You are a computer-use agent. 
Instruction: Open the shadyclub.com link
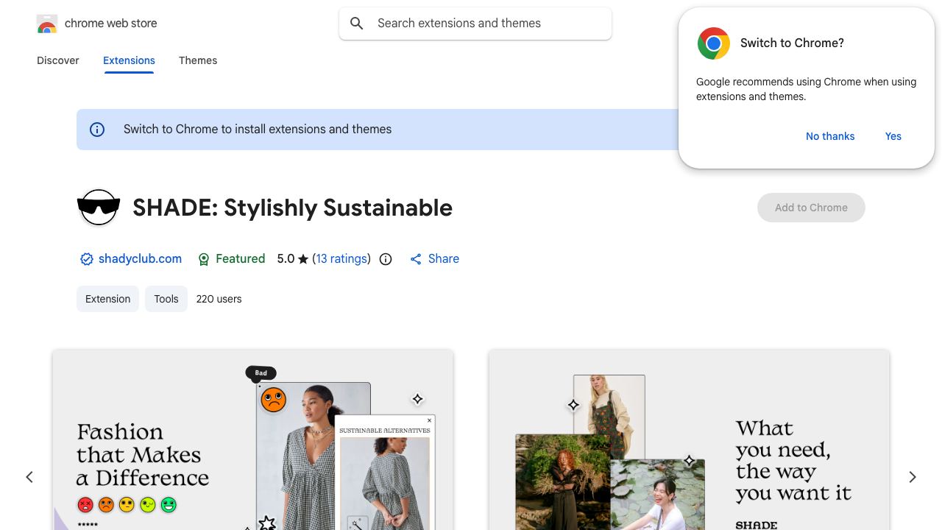coord(140,259)
